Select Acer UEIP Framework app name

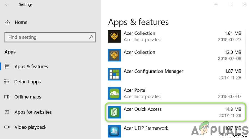[x=146, y=128]
